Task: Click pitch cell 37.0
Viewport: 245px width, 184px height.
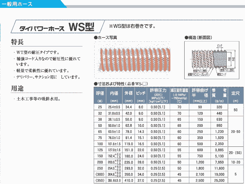Action: coord(141,180)
